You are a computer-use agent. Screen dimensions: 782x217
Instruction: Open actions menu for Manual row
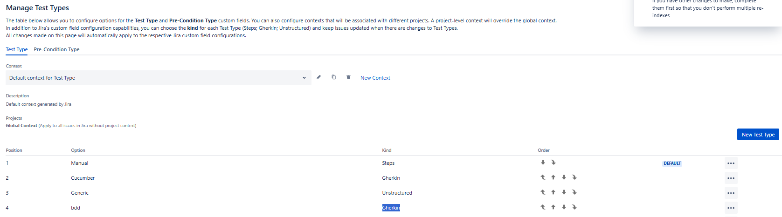coord(731,163)
